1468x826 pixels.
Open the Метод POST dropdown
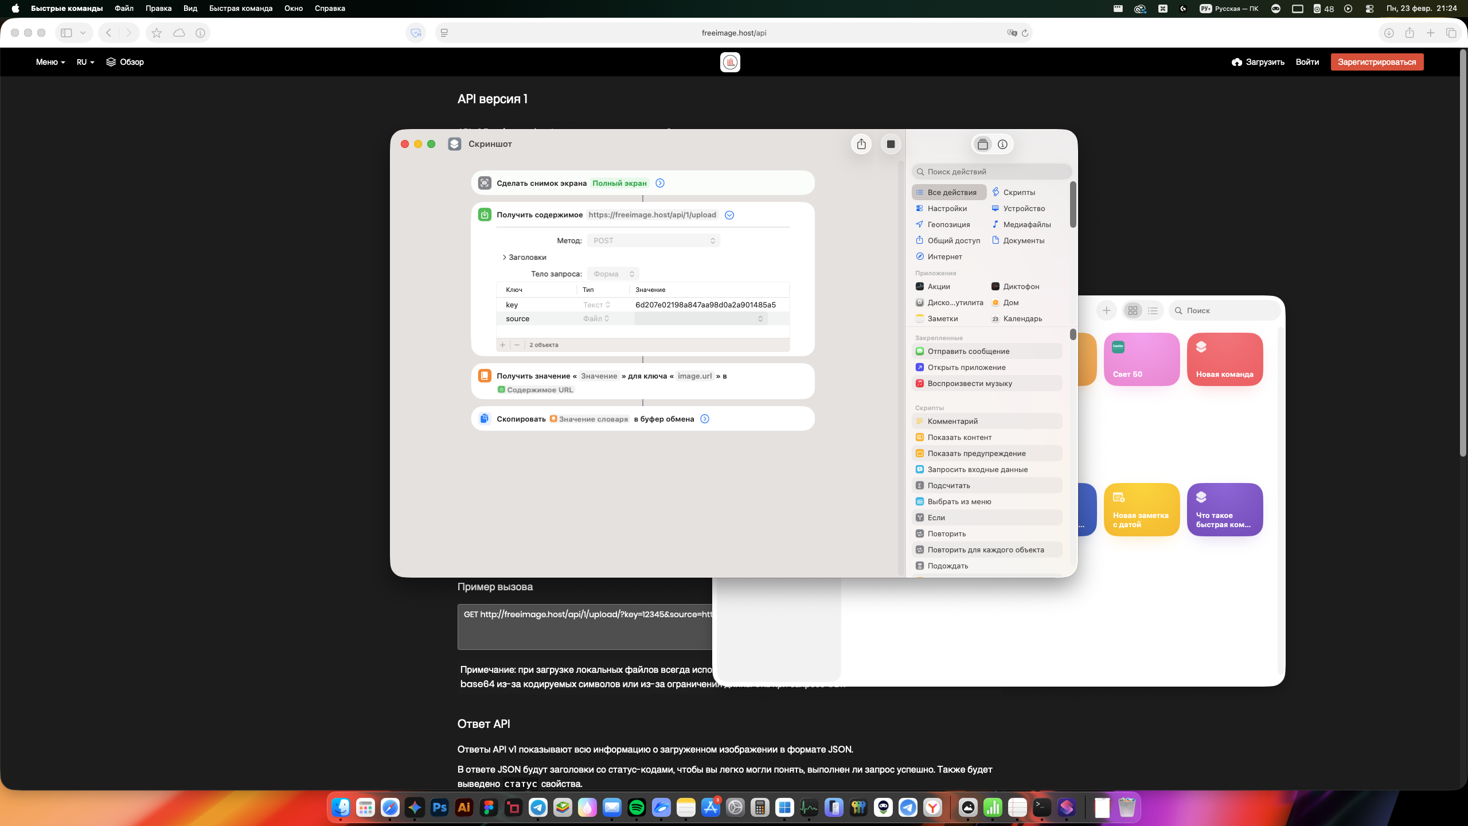tap(653, 240)
